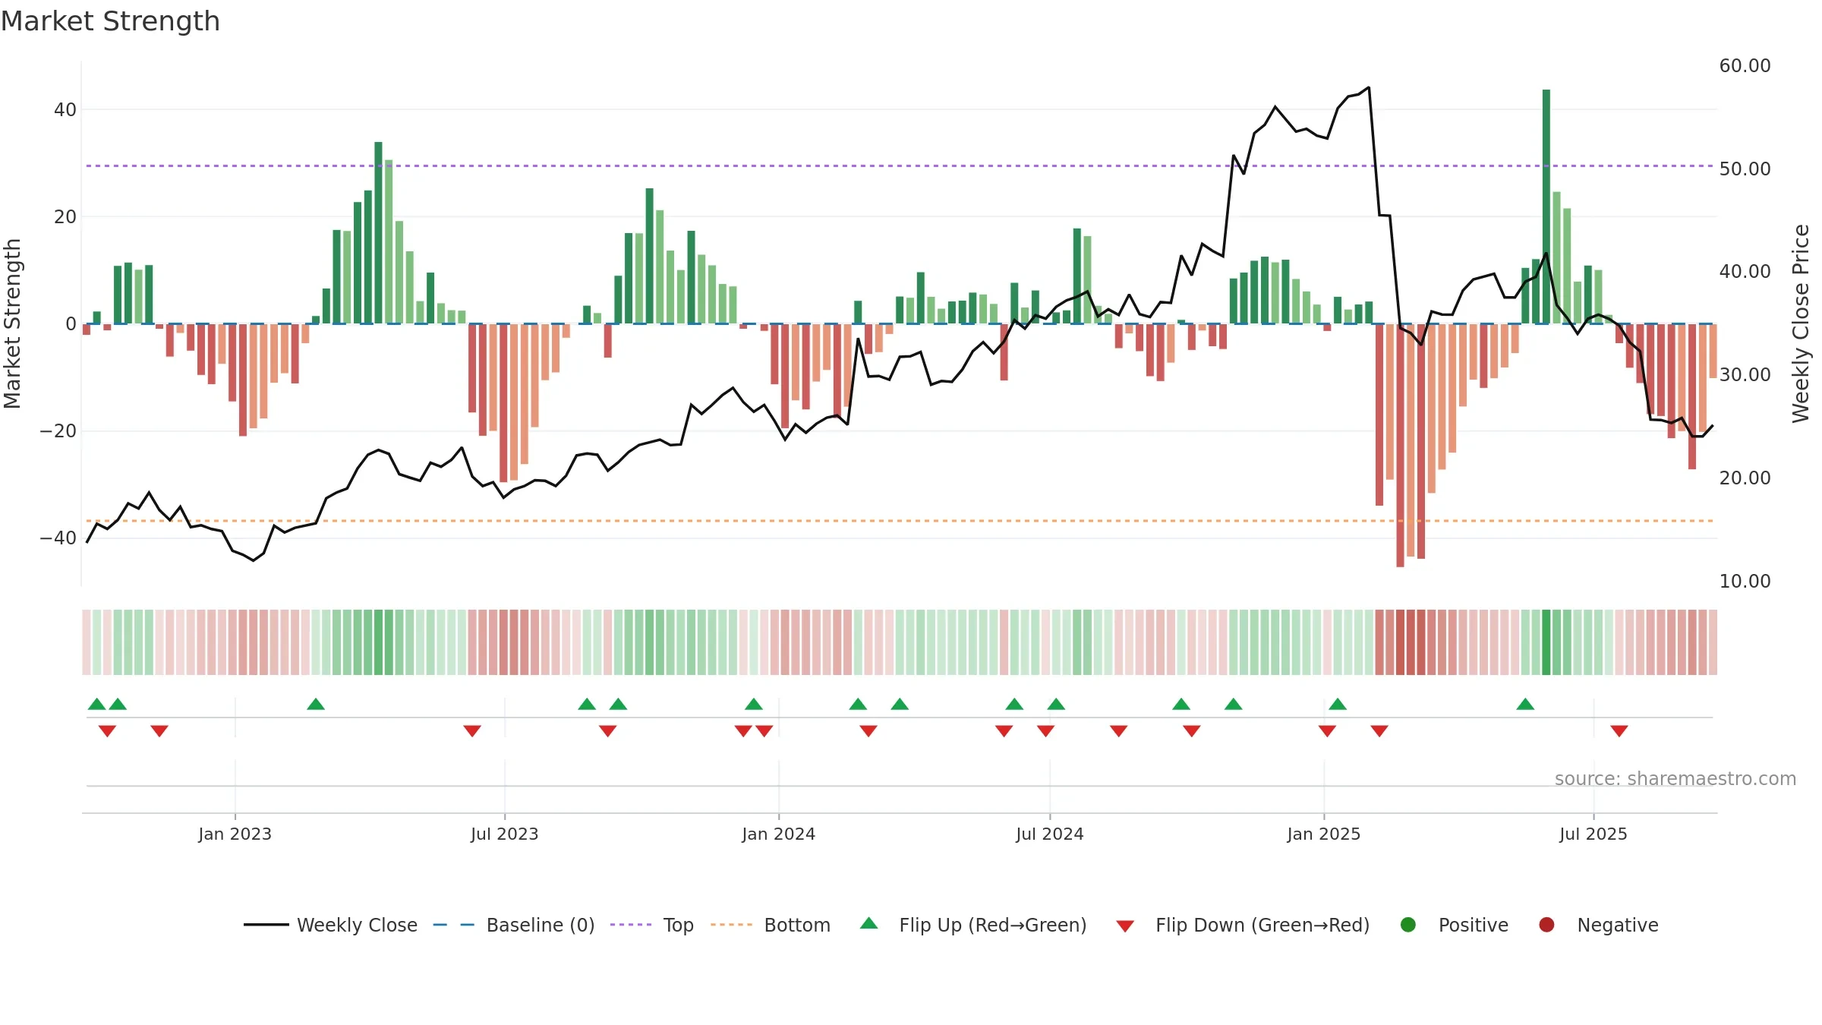Viewport: 1822px width, 1025px height.
Task: Click the Jan 2023 x-axis label
Action: [x=235, y=834]
